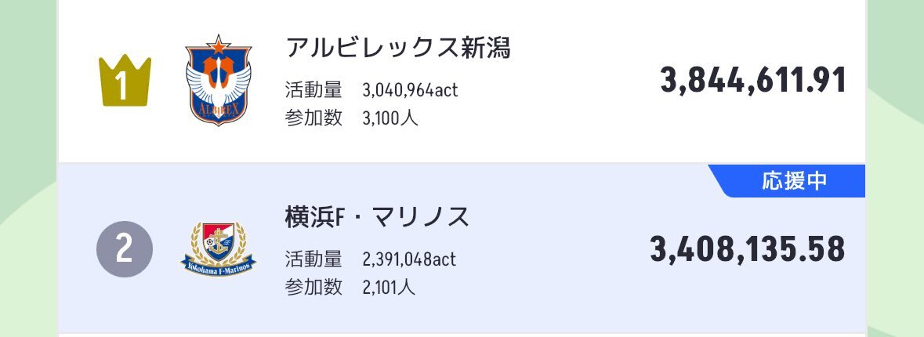Click the gold crown rank 1 icon
The height and width of the screenshot is (337, 924).
pos(125,81)
